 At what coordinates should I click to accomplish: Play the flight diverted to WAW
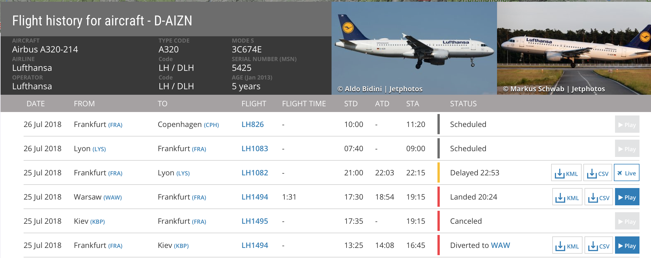coord(627,246)
